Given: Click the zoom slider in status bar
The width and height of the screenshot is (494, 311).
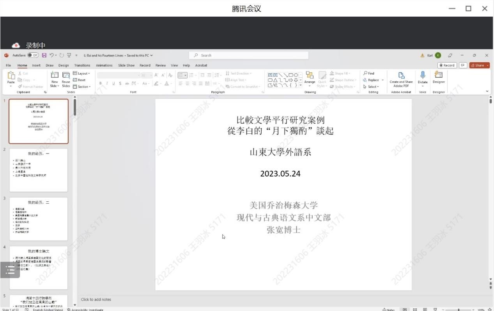Looking at the screenshot, I should click(x=459, y=310).
